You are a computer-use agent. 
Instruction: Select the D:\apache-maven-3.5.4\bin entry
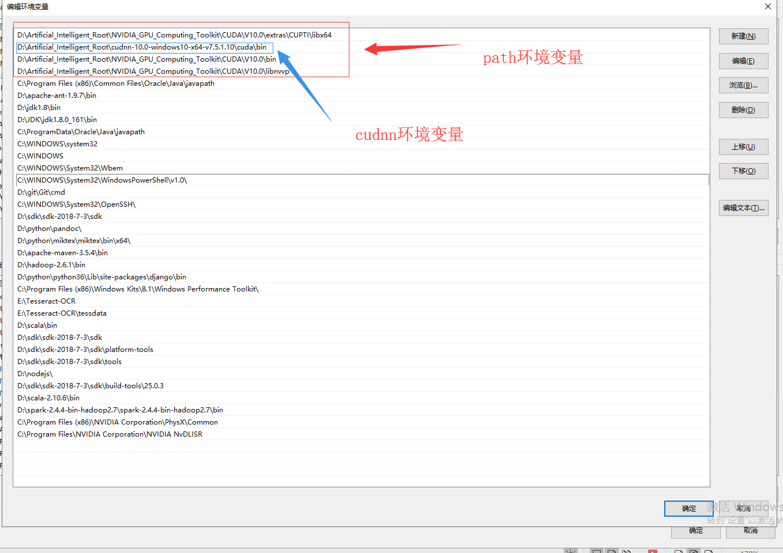(x=362, y=253)
